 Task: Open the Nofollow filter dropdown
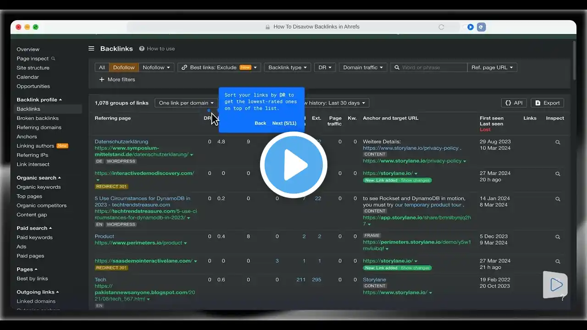click(156, 67)
